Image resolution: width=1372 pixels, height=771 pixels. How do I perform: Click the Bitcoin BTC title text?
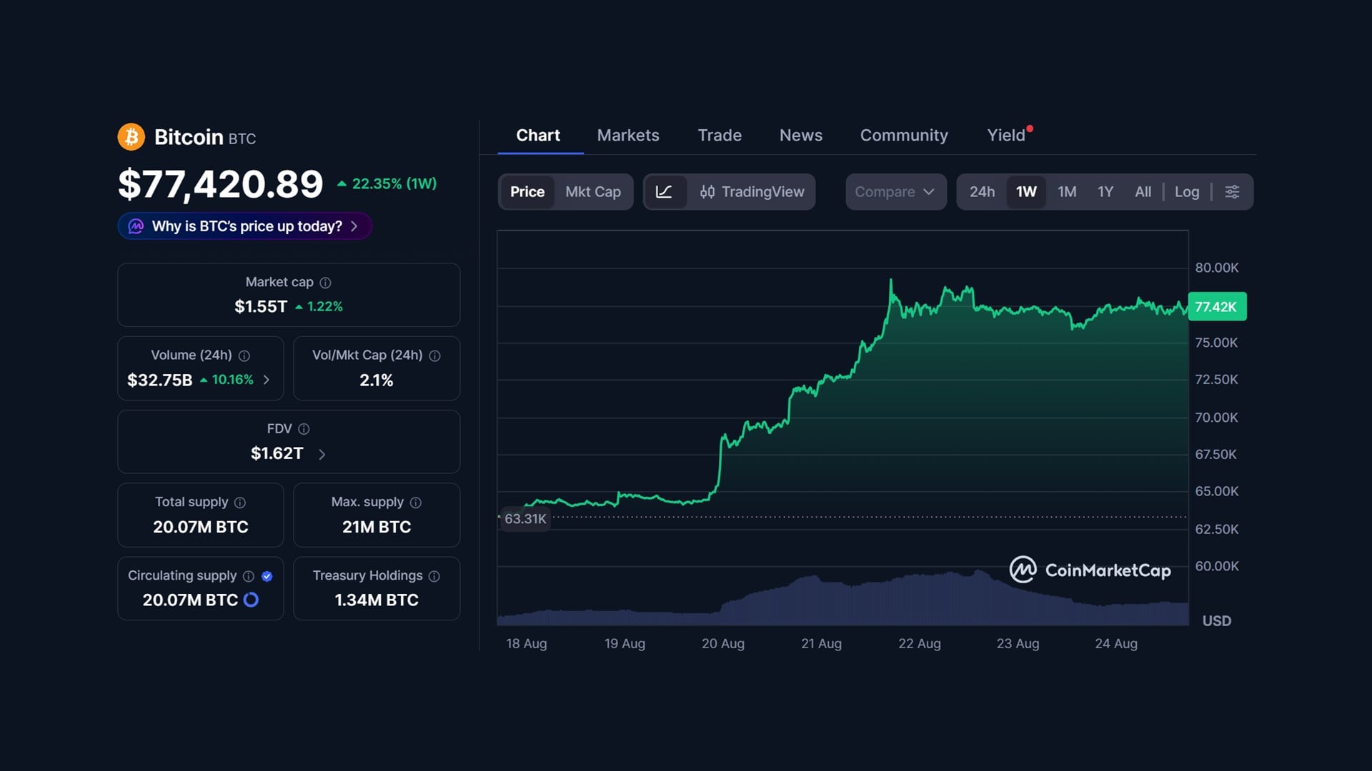(205, 137)
